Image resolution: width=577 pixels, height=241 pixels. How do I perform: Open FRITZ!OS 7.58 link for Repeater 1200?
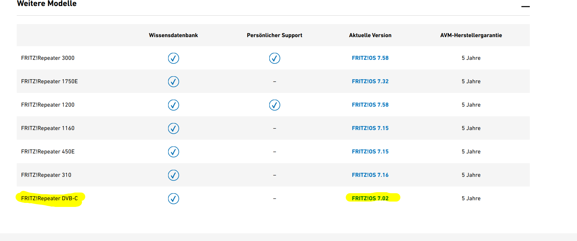click(370, 105)
